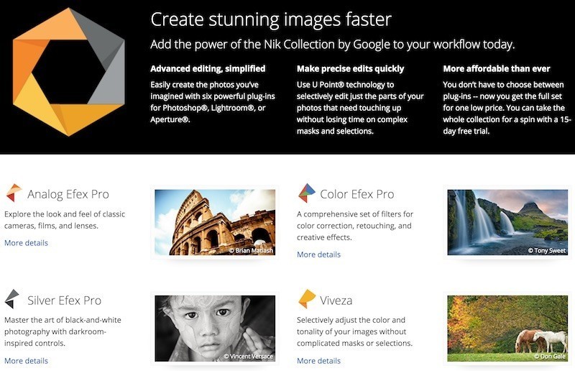Click the Analog Efex Pro heading

(68, 194)
